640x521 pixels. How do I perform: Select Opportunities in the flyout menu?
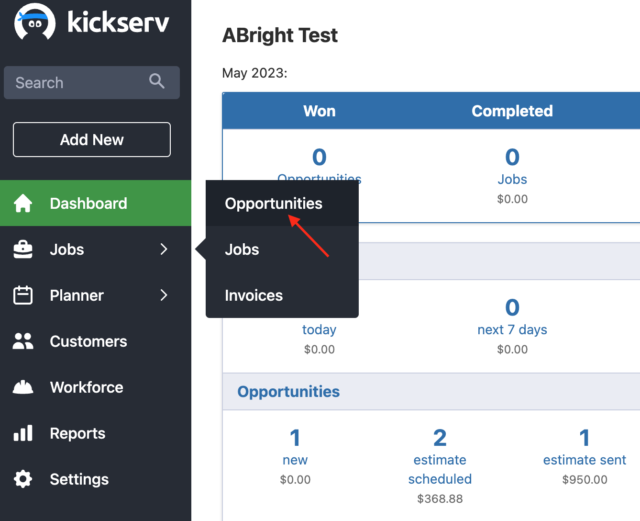pyautogui.click(x=282, y=203)
